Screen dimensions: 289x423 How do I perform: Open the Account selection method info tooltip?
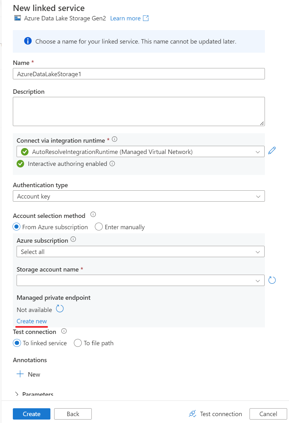pyautogui.click(x=93, y=214)
